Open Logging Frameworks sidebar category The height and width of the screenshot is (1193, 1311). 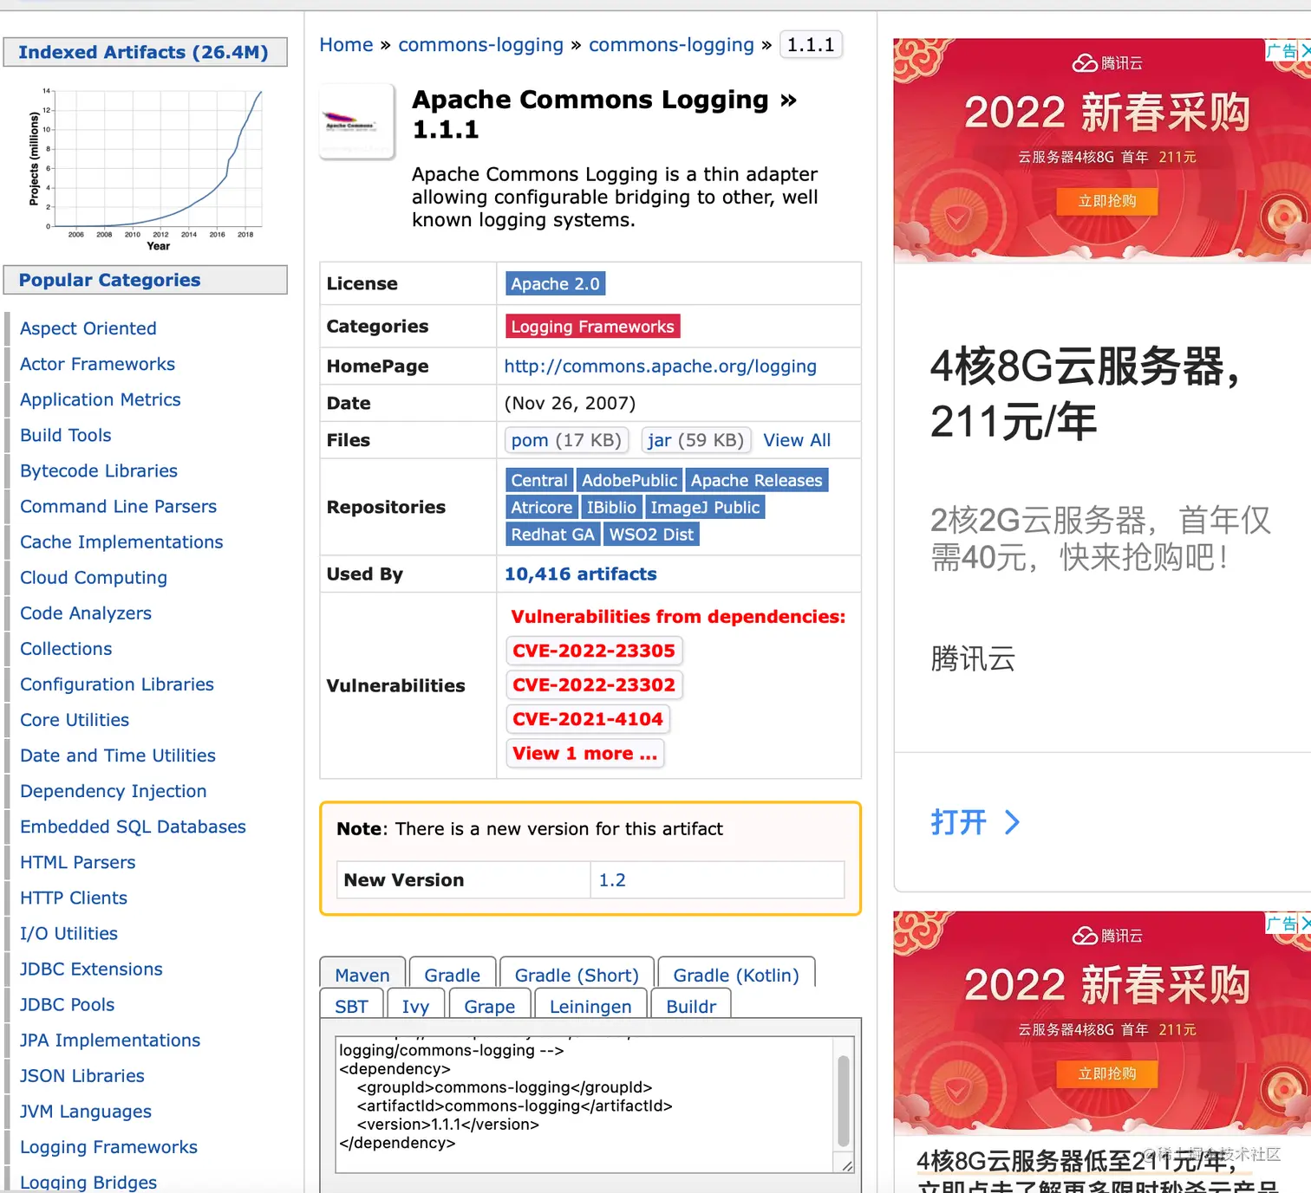pos(108,1146)
